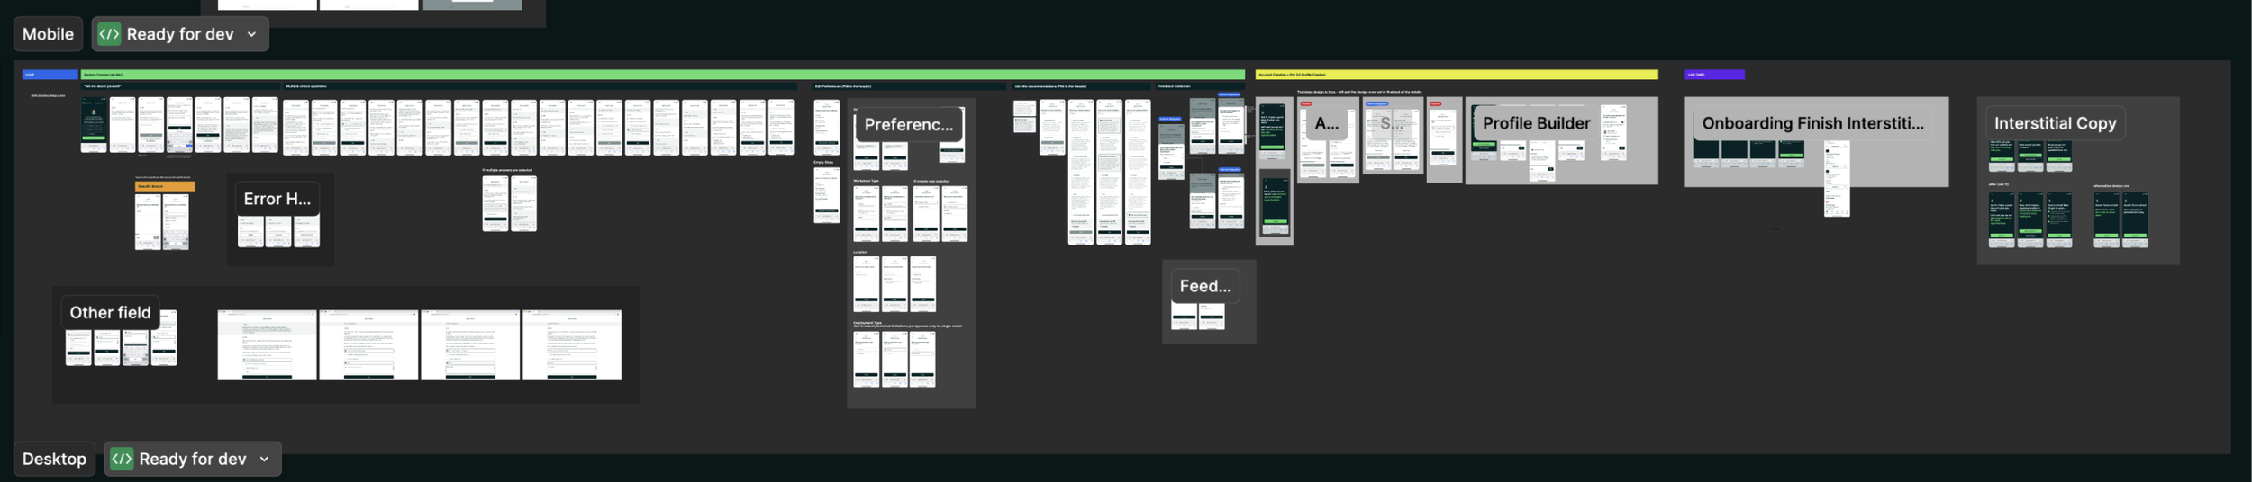Click the "Edit Preferences" dark header strip

[x=910, y=86]
